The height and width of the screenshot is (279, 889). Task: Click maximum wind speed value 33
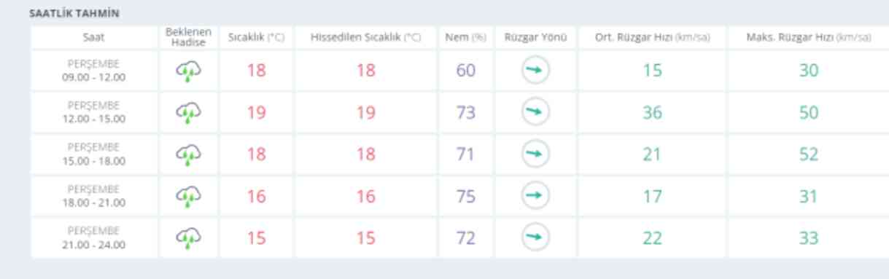pos(808,238)
